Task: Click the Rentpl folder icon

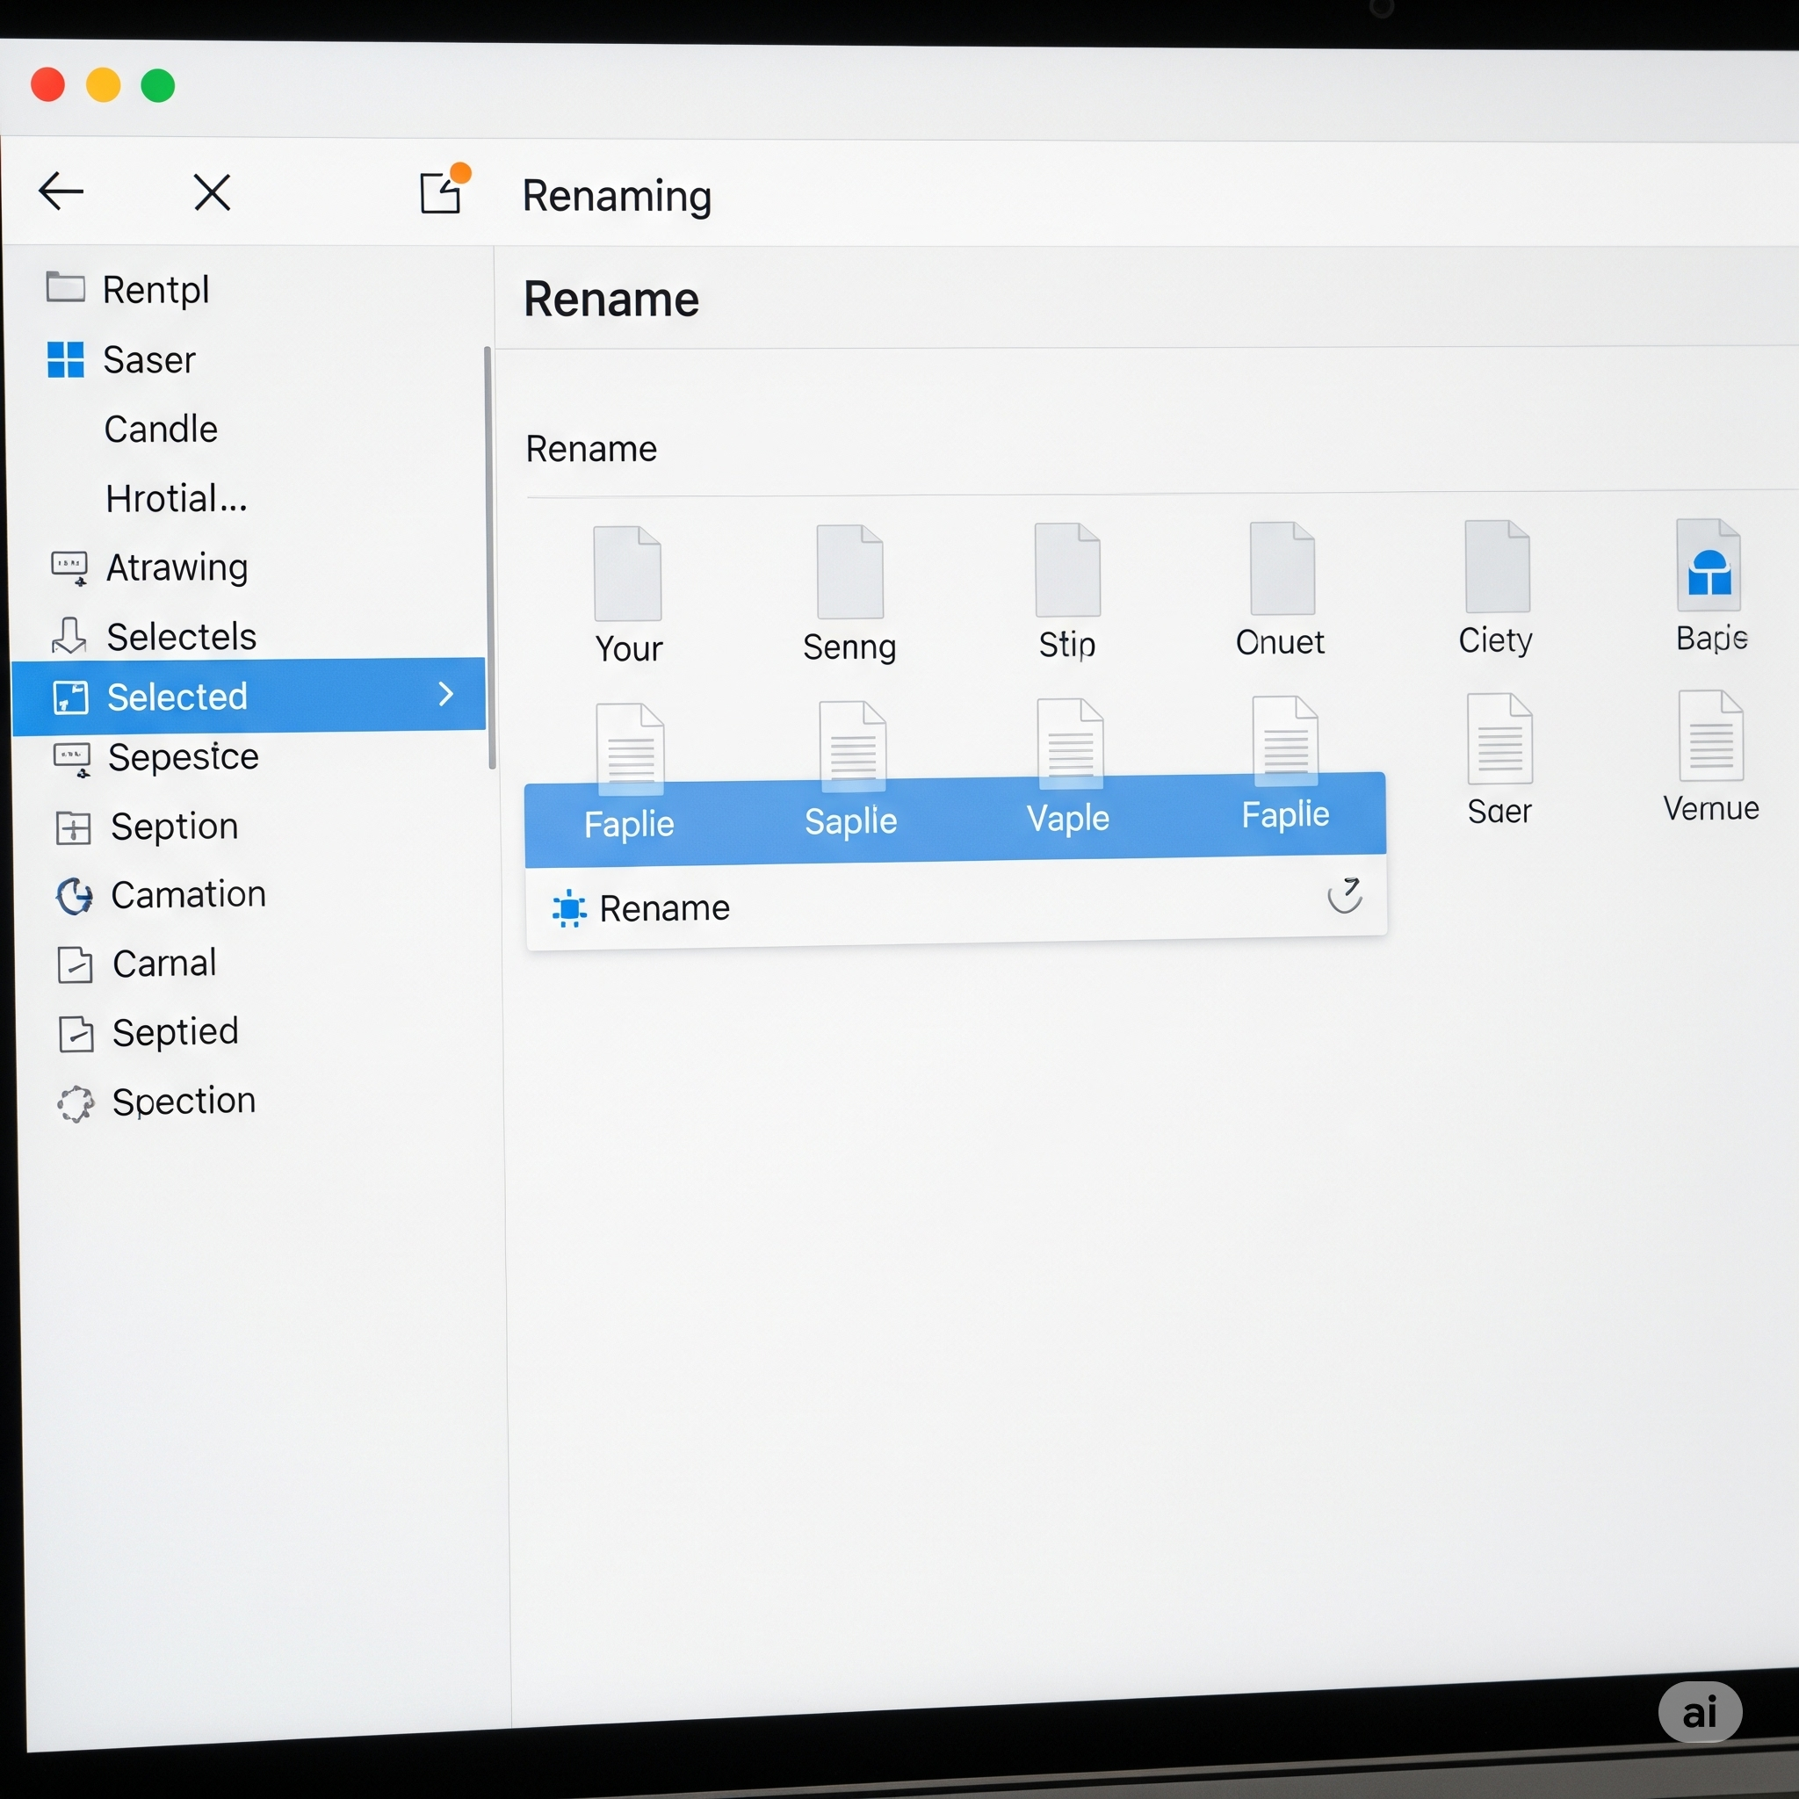Action: pyautogui.click(x=65, y=288)
